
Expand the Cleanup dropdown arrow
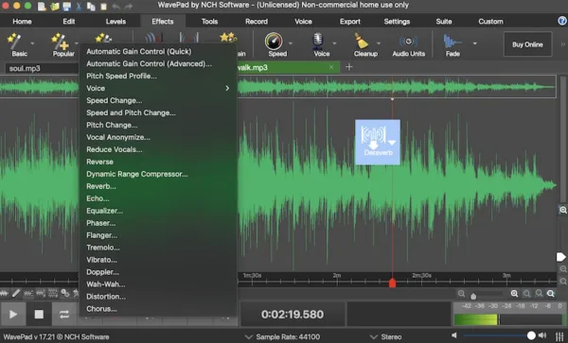[x=378, y=43]
